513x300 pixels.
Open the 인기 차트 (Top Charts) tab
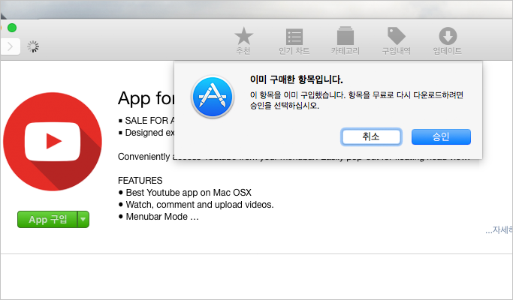pos(294,40)
